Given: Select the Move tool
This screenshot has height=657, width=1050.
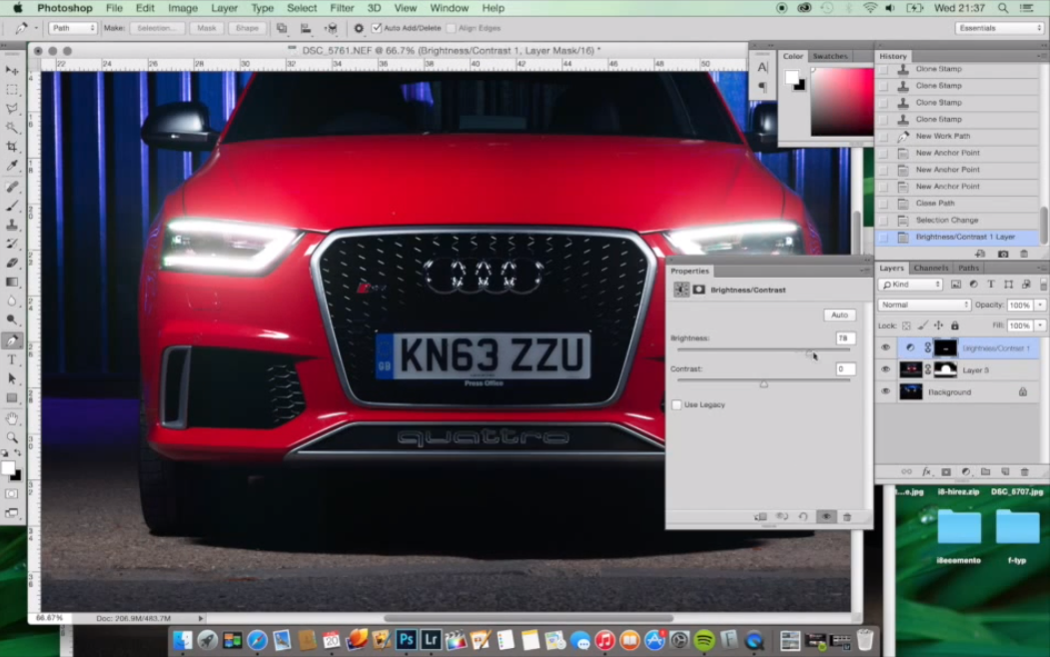Looking at the screenshot, I should tap(12, 71).
